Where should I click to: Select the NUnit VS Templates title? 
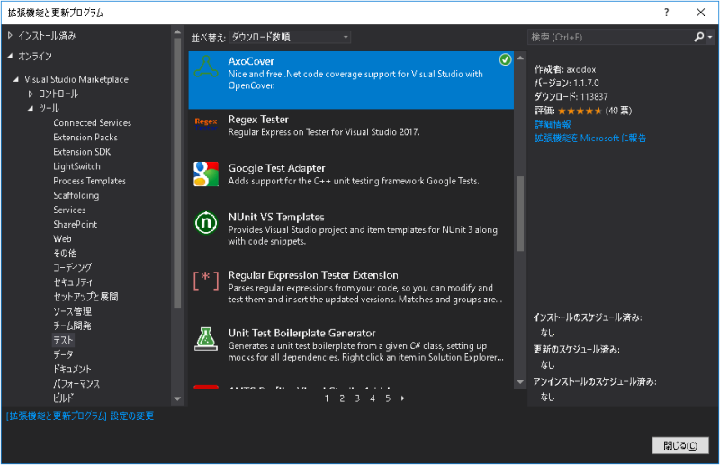click(x=276, y=217)
